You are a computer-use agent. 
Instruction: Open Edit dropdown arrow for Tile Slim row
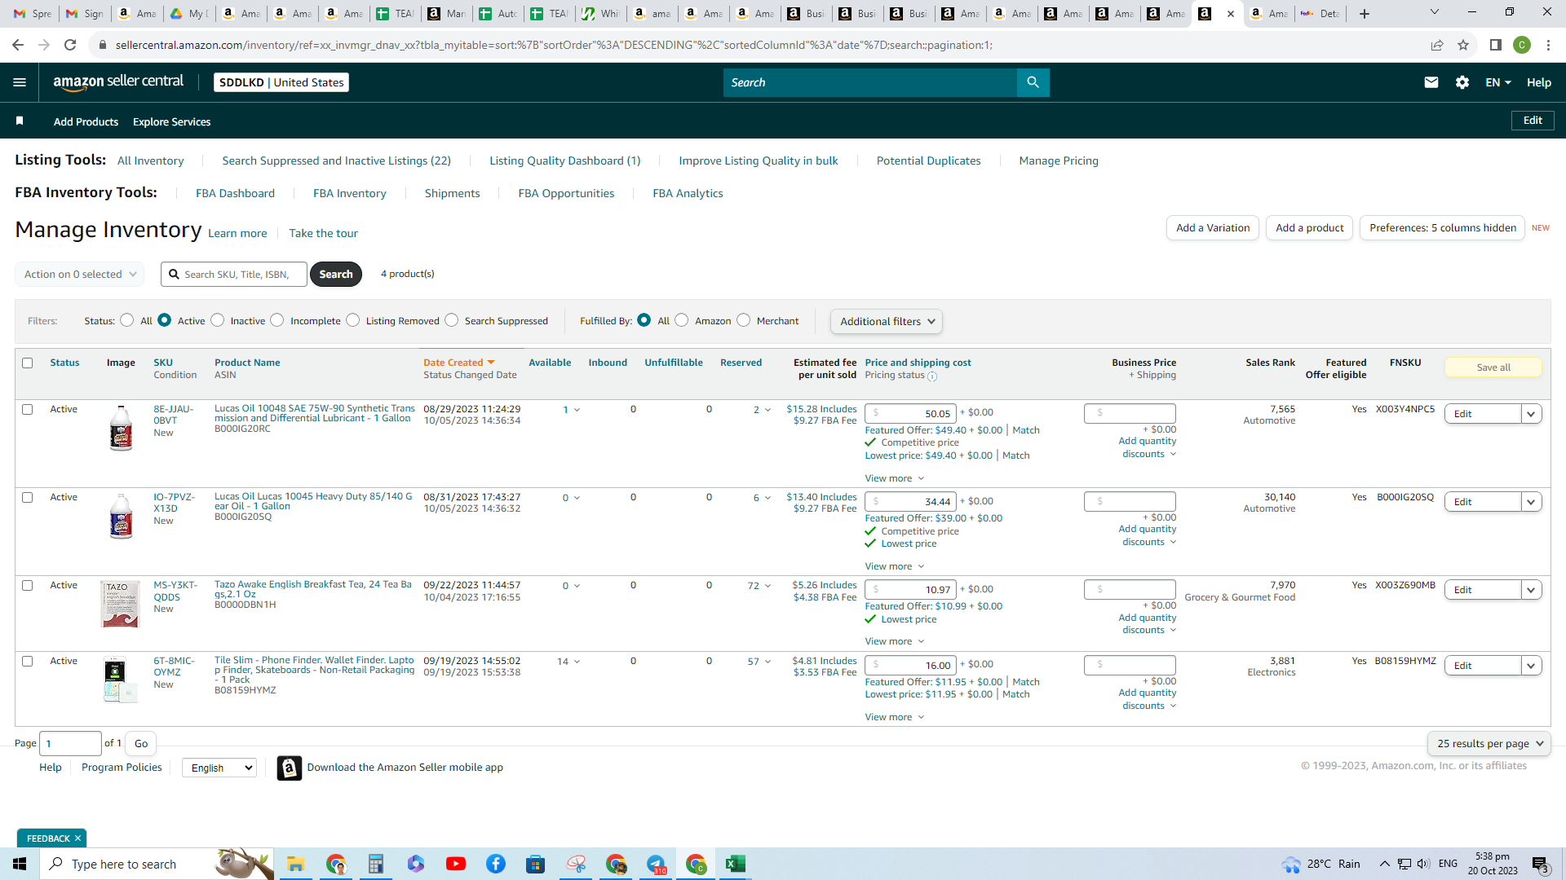tap(1532, 666)
